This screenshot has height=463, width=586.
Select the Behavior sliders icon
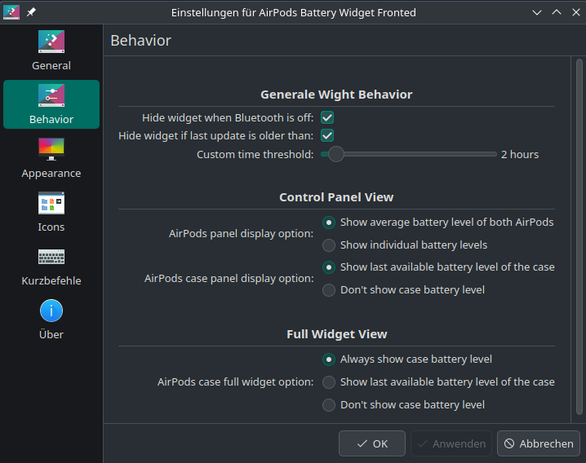(51, 95)
